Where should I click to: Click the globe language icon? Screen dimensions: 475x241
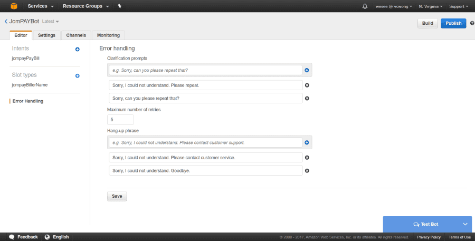point(47,237)
